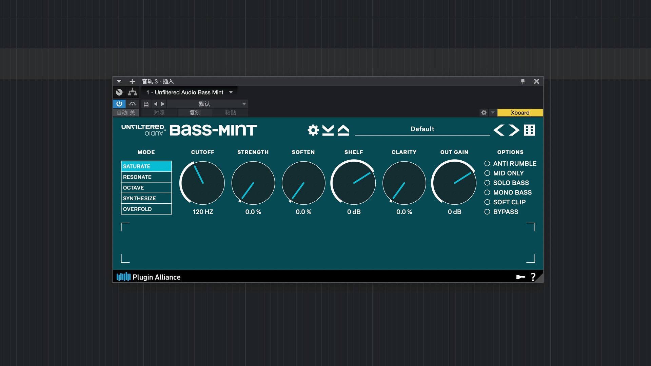Click the Shelf 0 dB value
Screen dimensions: 651x366
coord(354,212)
